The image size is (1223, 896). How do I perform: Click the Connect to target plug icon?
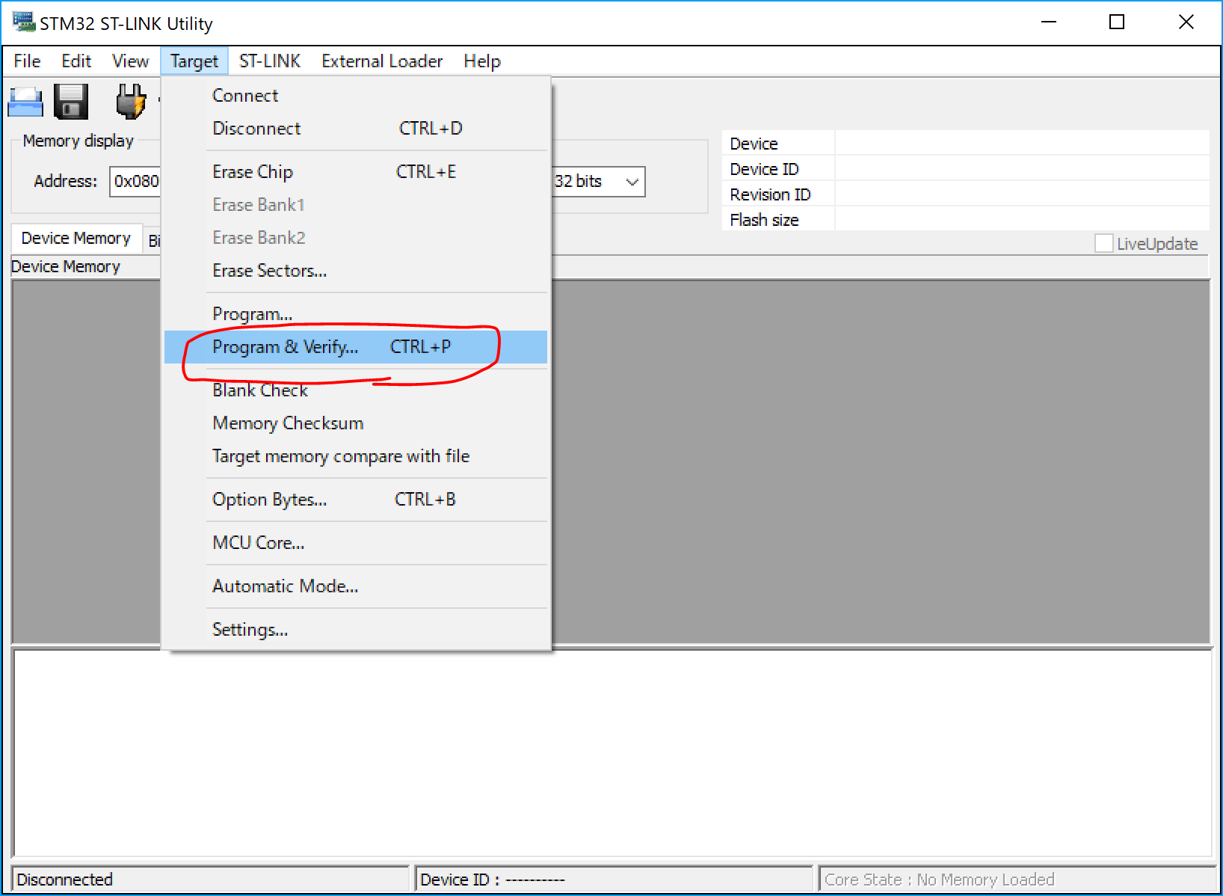tap(130, 102)
